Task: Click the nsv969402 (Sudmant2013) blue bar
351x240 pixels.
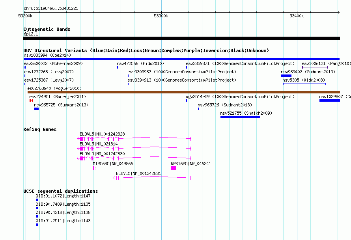Action: tap(286, 76)
